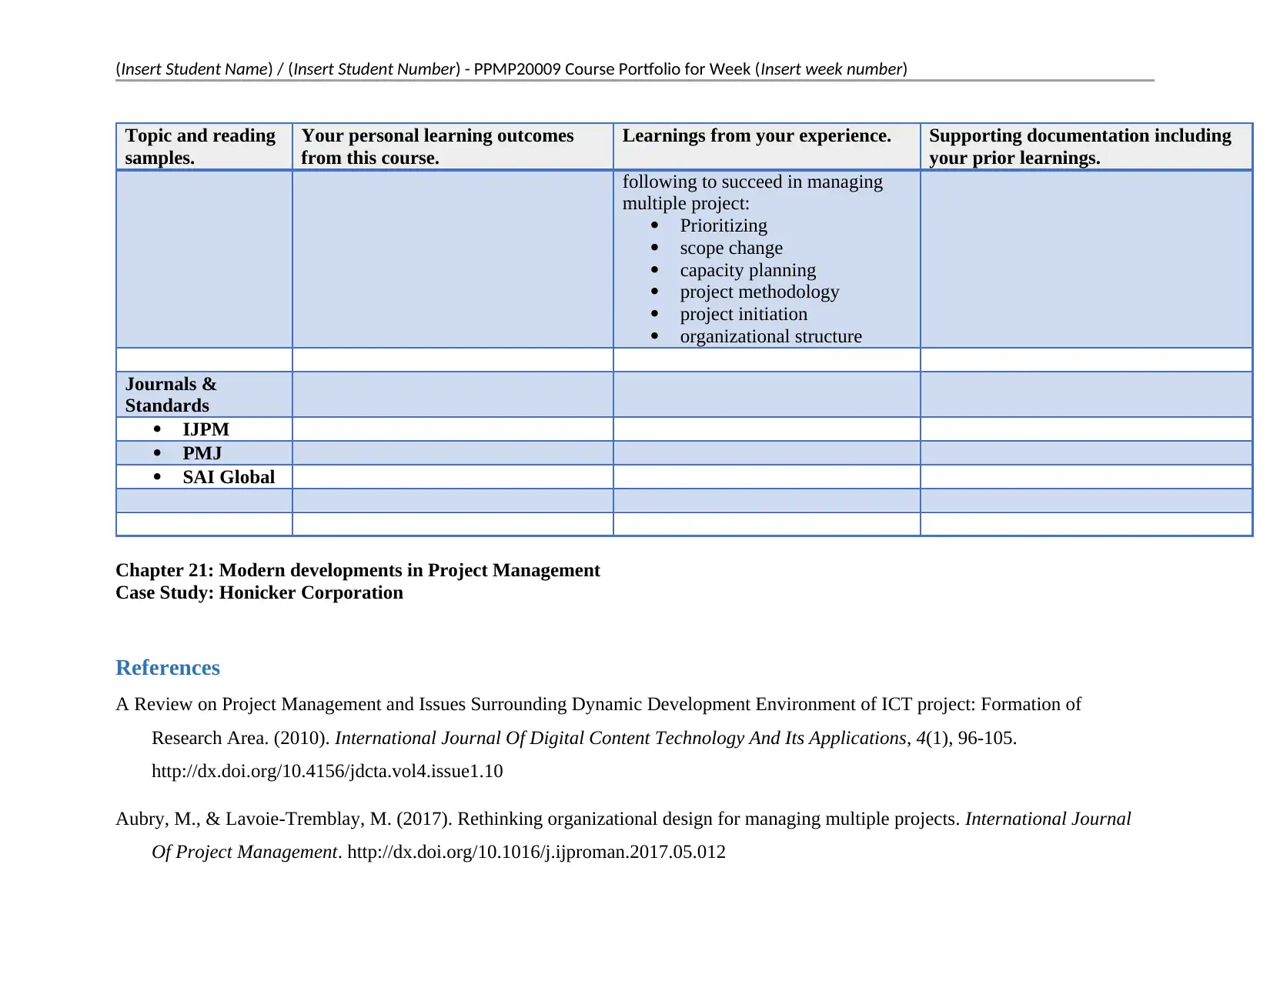
Task: Open the jdcta.vol4.issue1.10 DOI link
Action: pyautogui.click(x=327, y=771)
